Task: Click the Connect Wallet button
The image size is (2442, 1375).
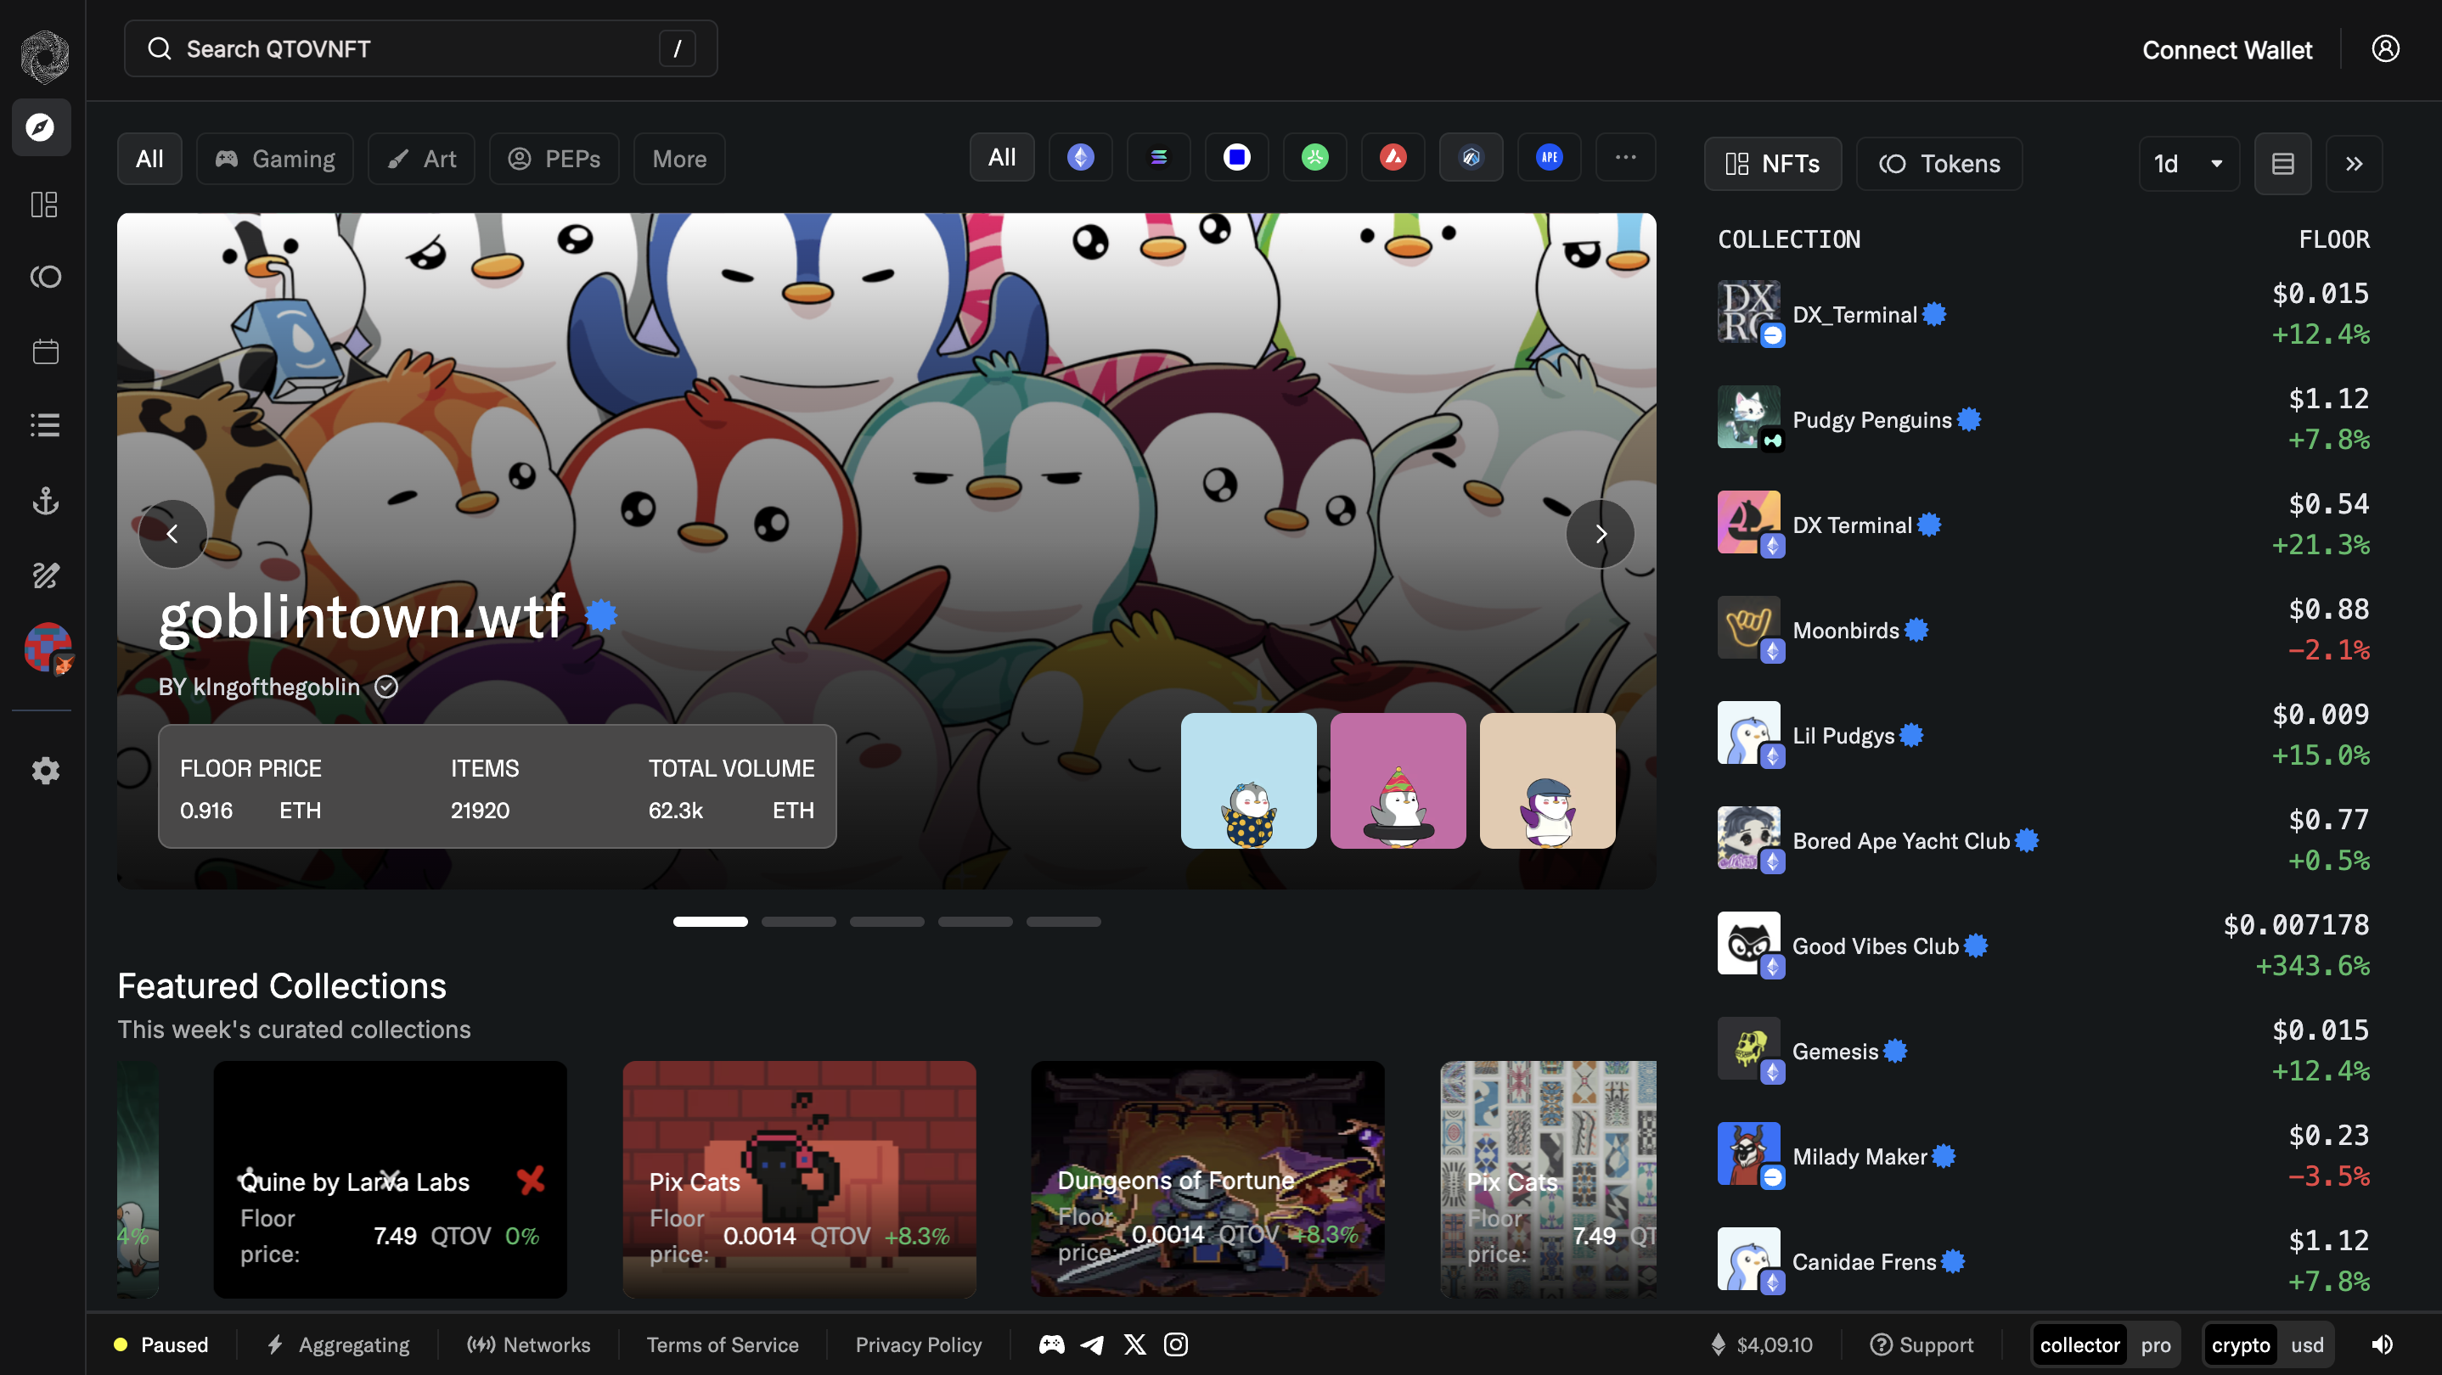Action: tap(2227, 50)
